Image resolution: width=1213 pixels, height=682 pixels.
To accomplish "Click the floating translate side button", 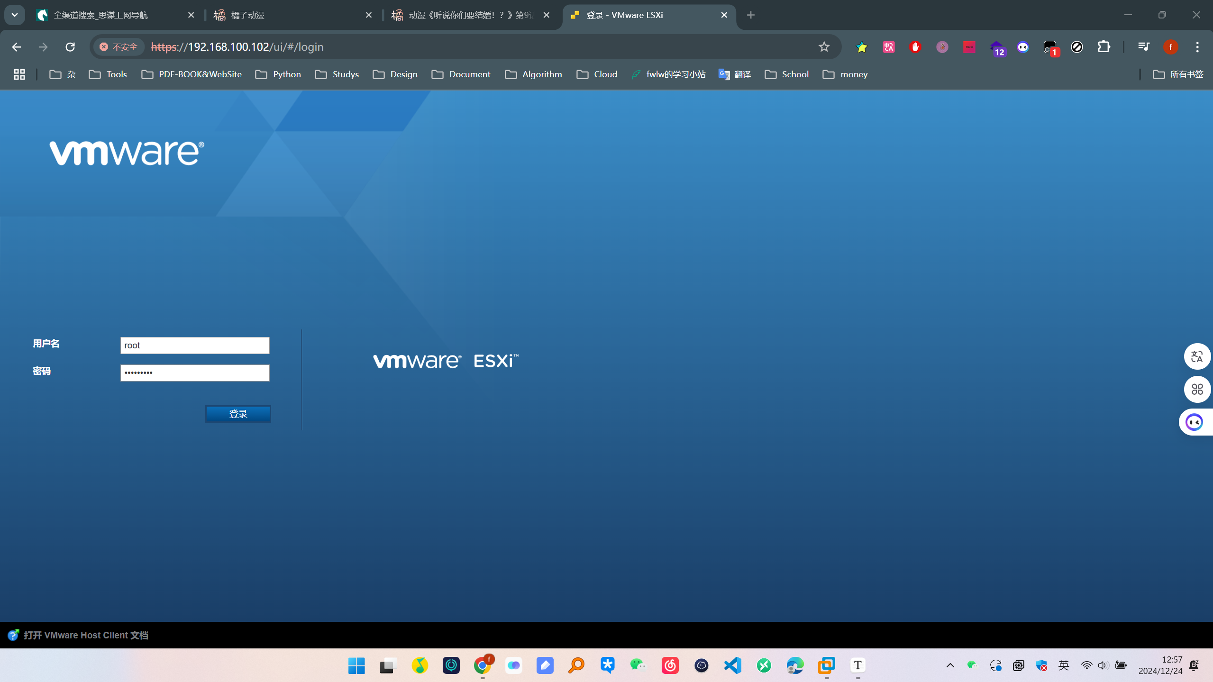I will pyautogui.click(x=1197, y=356).
